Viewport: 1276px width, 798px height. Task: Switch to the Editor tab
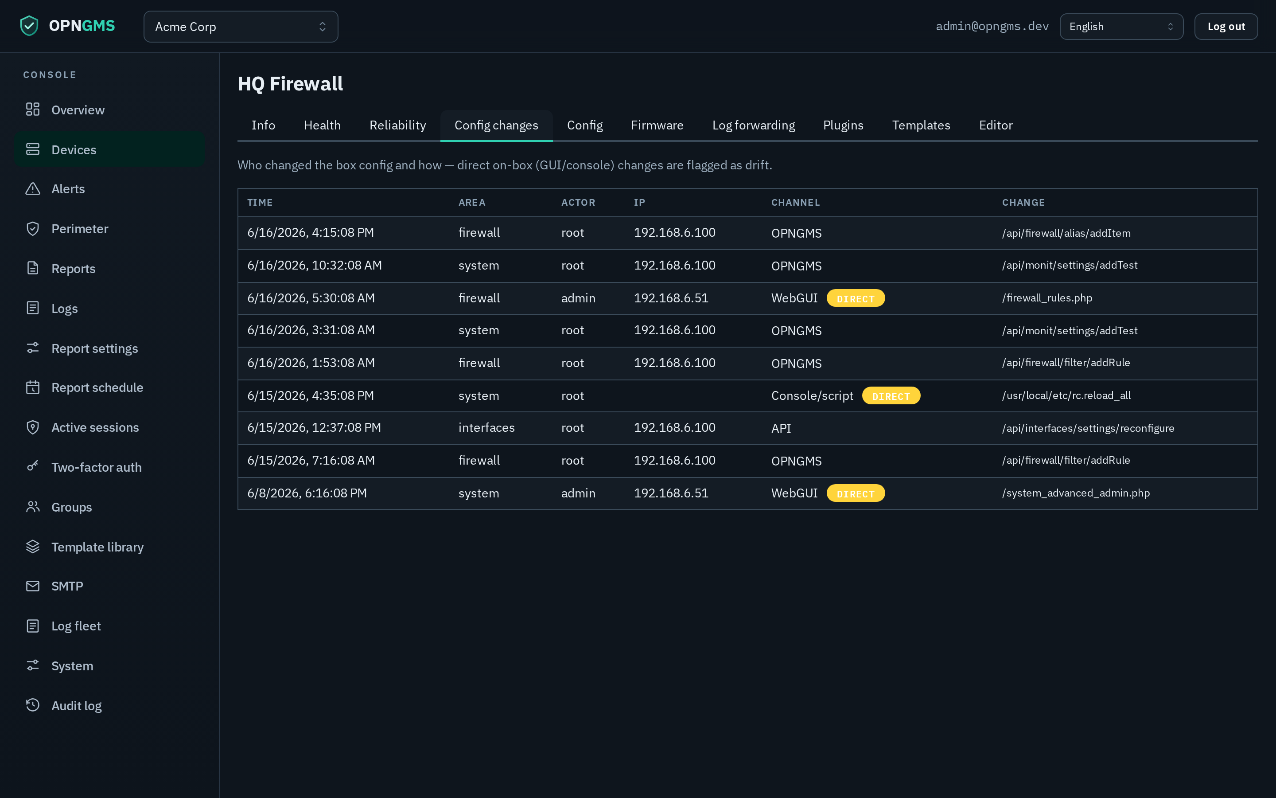pos(996,125)
